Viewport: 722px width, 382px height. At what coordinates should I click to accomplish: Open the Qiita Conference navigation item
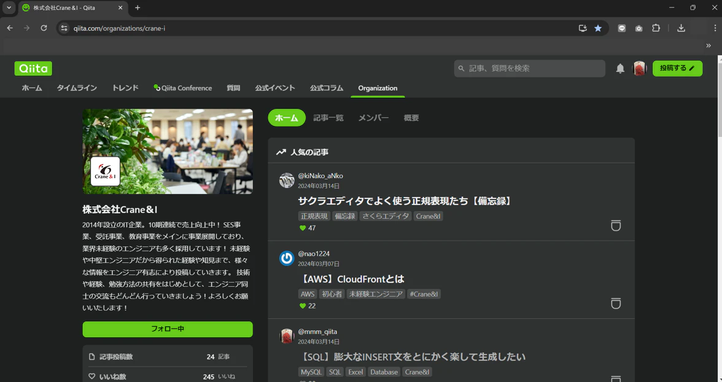pyautogui.click(x=183, y=88)
